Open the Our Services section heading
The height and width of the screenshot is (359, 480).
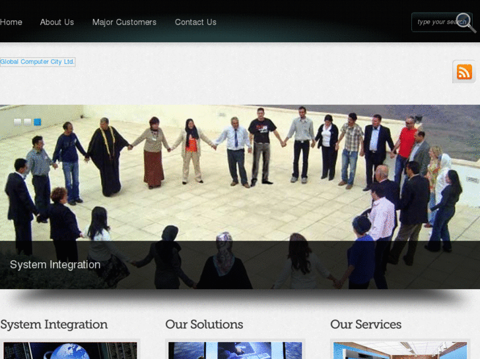click(x=366, y=325)
